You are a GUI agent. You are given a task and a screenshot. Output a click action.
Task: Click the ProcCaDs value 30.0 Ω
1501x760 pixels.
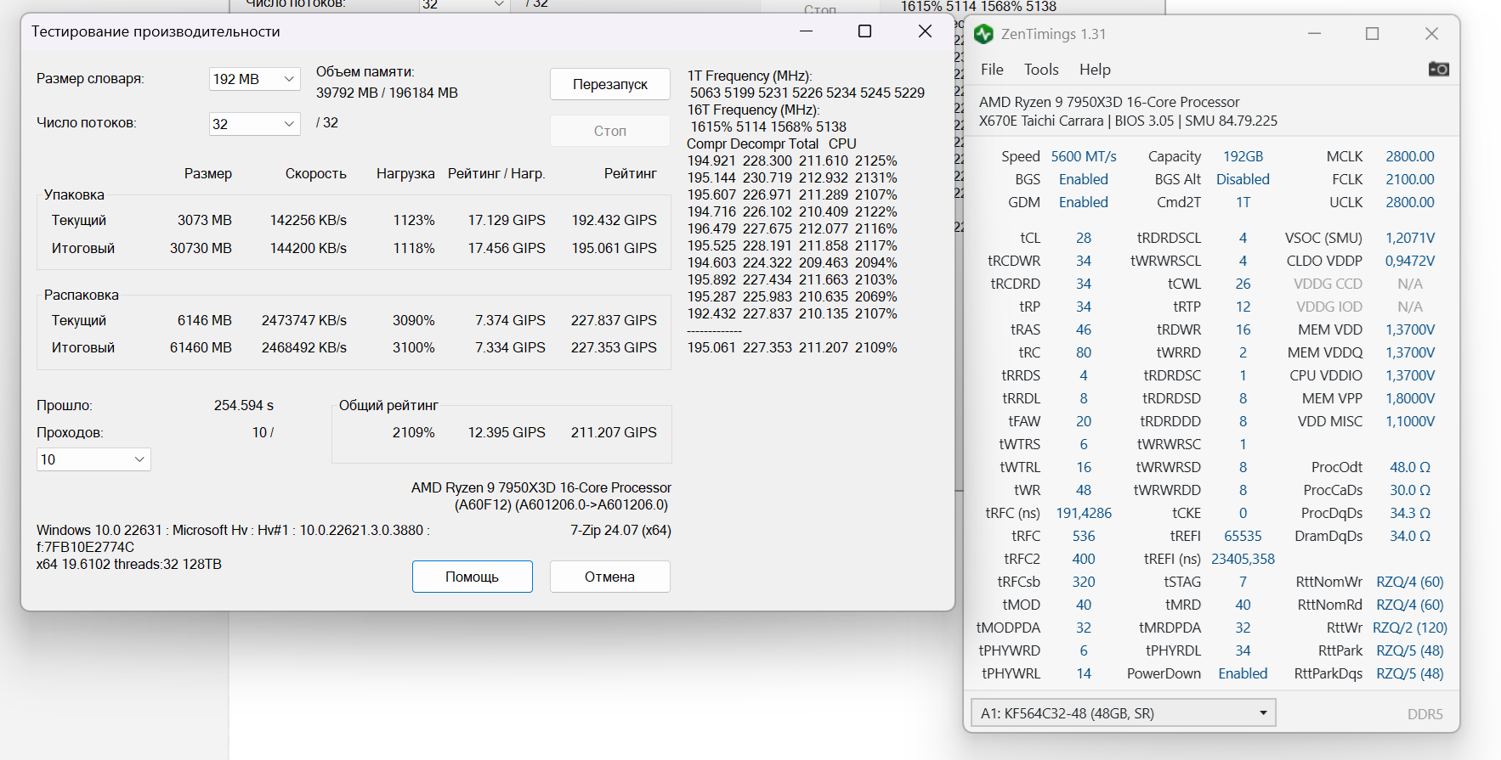pyautogui.click(x=1410, y=490)
